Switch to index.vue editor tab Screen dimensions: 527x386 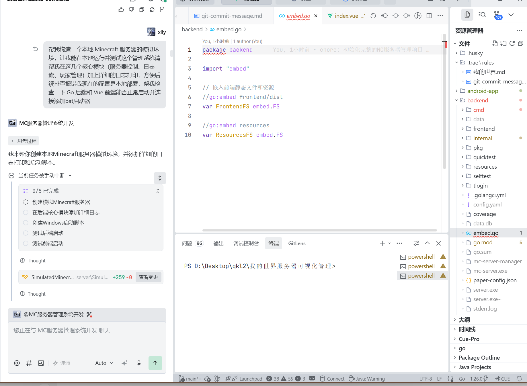click(x=346, y=16)
